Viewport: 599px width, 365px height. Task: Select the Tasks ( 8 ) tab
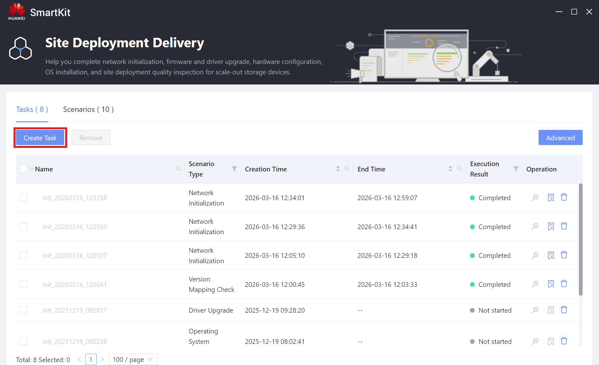32,109
